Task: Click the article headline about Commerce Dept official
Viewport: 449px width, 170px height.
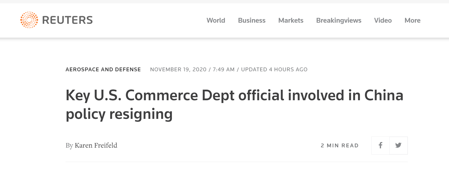Action: (234, 95)
